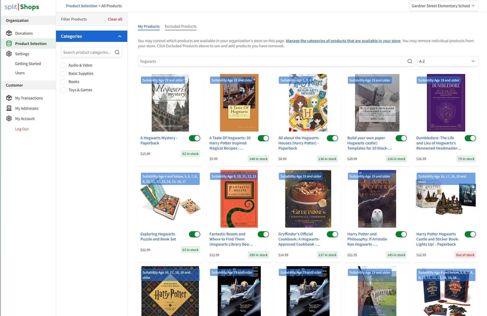Turn off Dumbledore Life and Lies product

(470, 138)
